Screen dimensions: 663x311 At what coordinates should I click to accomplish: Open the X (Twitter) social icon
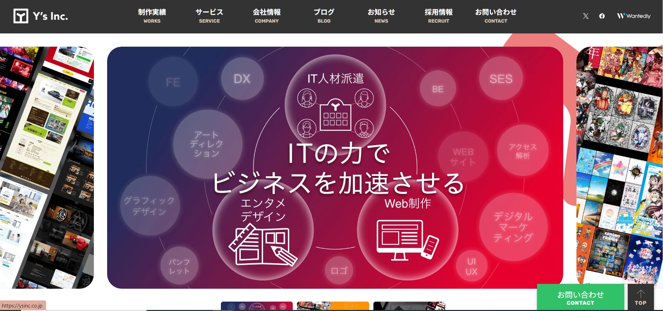[586, 16]
